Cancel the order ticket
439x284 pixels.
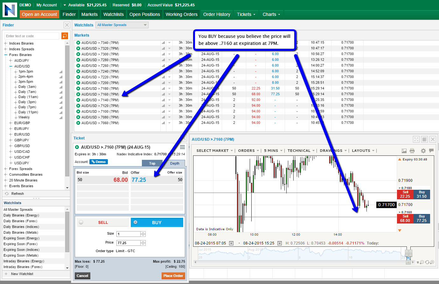(x=82, y=276)
